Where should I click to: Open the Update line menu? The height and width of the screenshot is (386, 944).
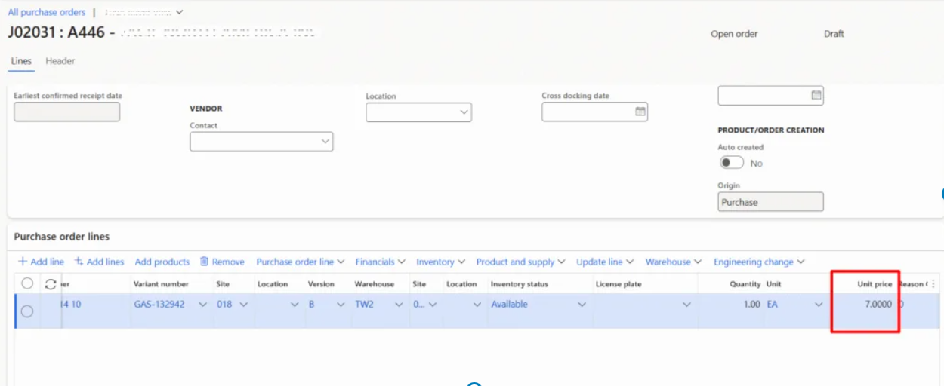[x=606, y=262]
